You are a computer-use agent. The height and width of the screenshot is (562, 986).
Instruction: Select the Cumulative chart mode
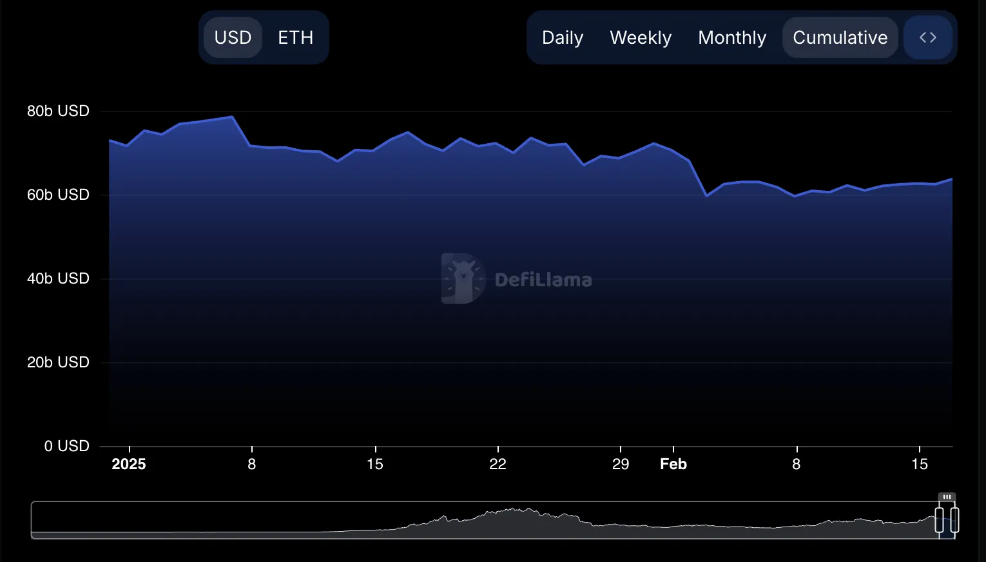coord(839,38)
